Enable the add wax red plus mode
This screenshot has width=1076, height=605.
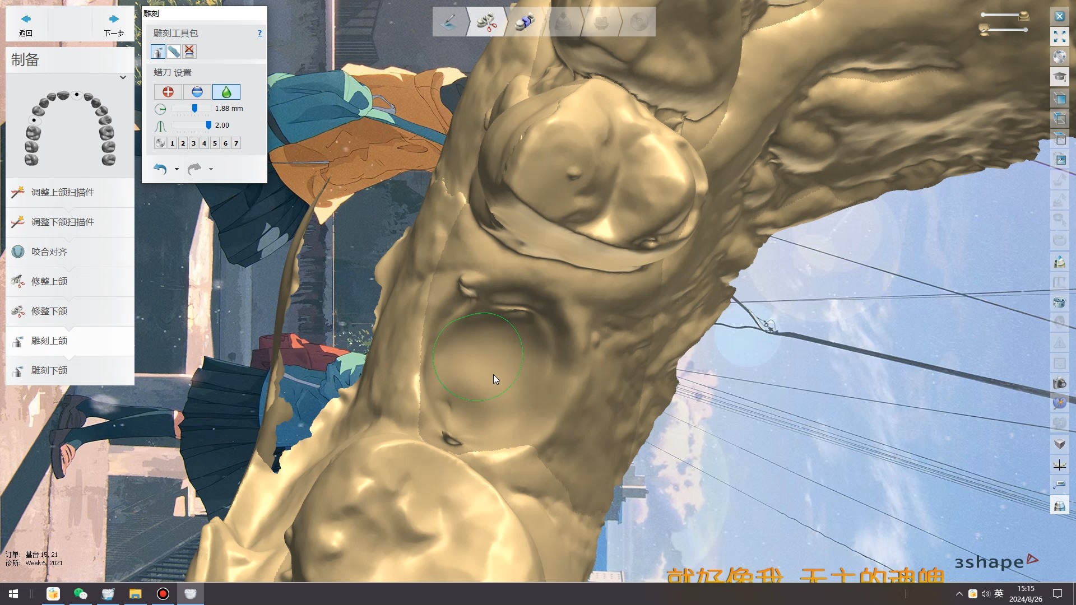click(x=168, y=92)
